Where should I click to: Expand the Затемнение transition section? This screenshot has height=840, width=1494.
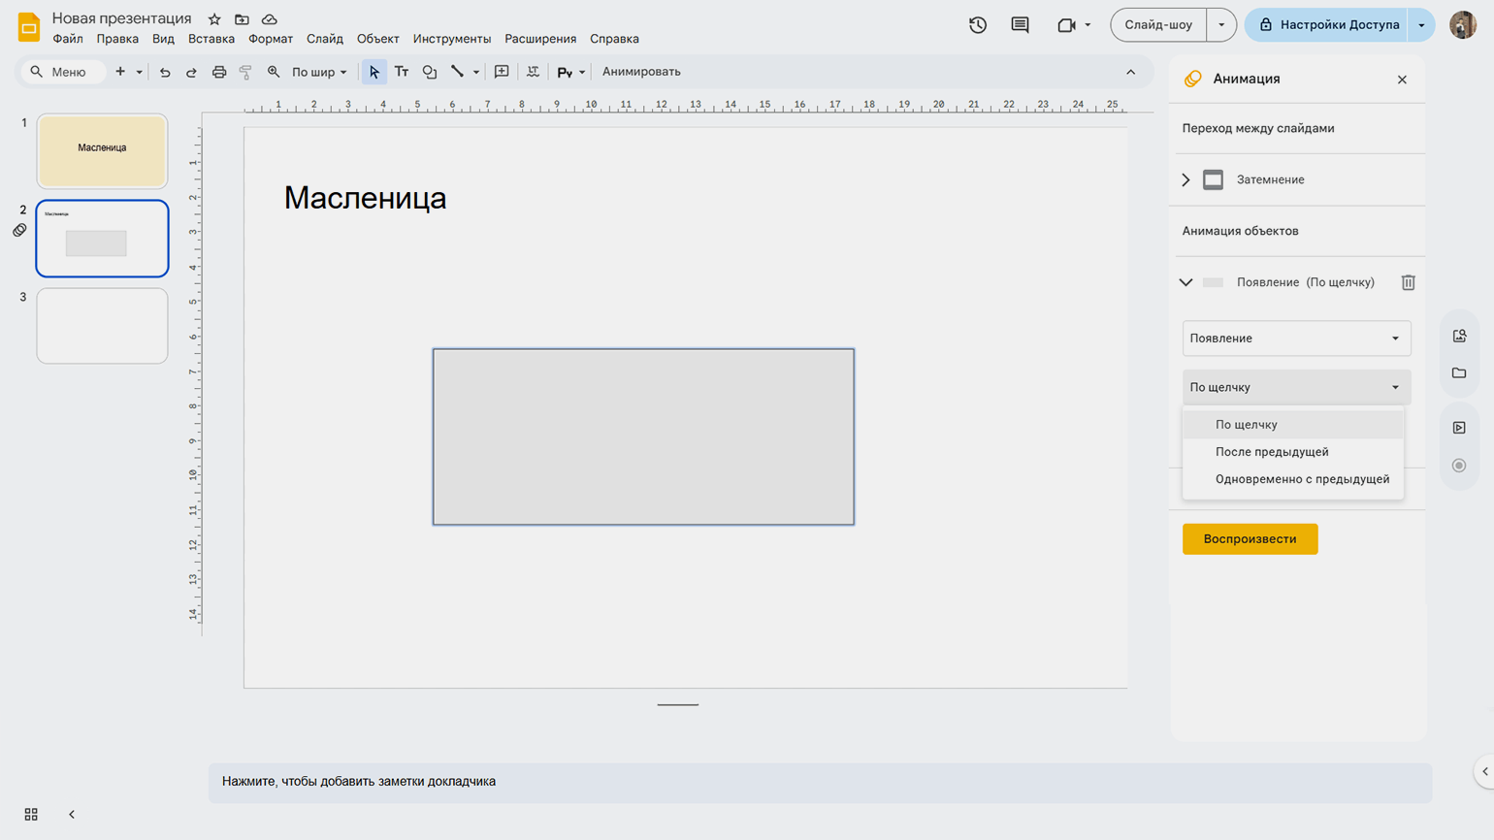[x=1185, y=179]
